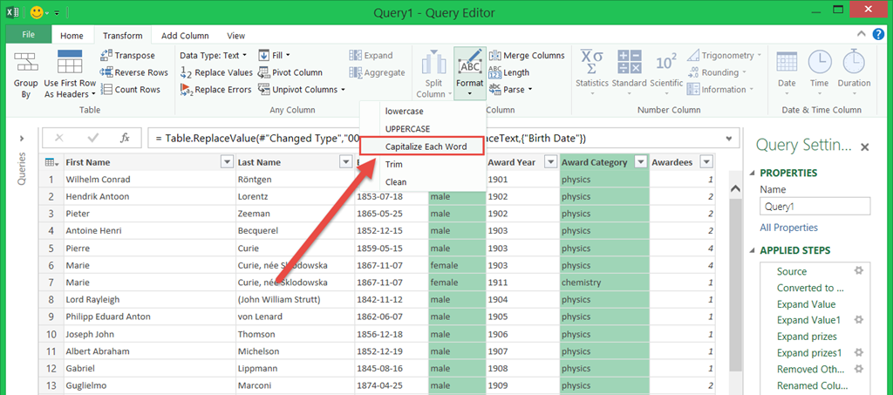Click the Merge Columns icon
Viewport: 893px width, 395px height.
tap(495, 56)
